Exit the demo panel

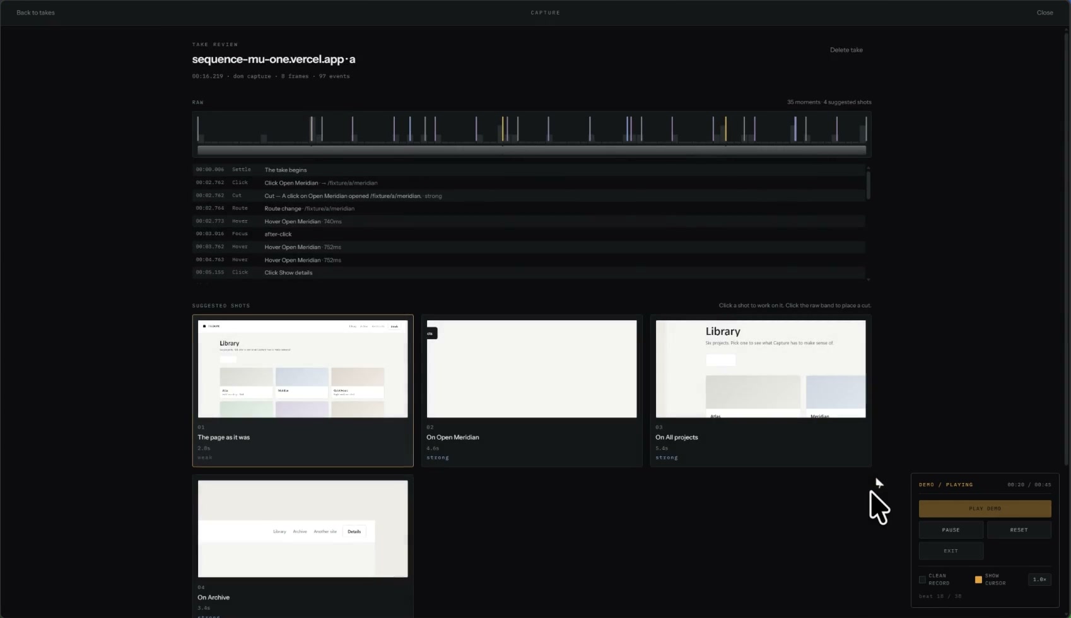(x=951, y=551)
